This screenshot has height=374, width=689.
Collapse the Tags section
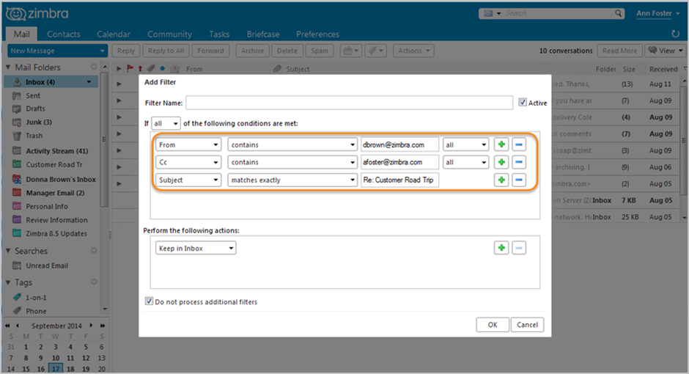coord(8,282)
